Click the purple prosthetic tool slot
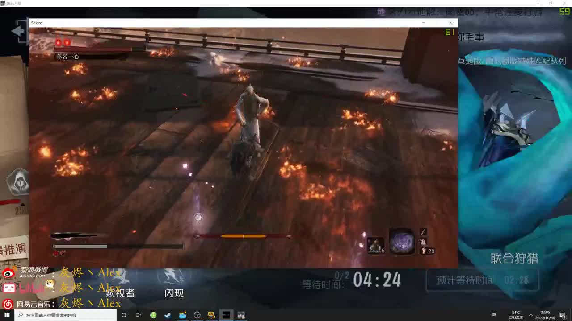Image resolution: width=572 pixels, height=321 pixels. pos(402,242)
